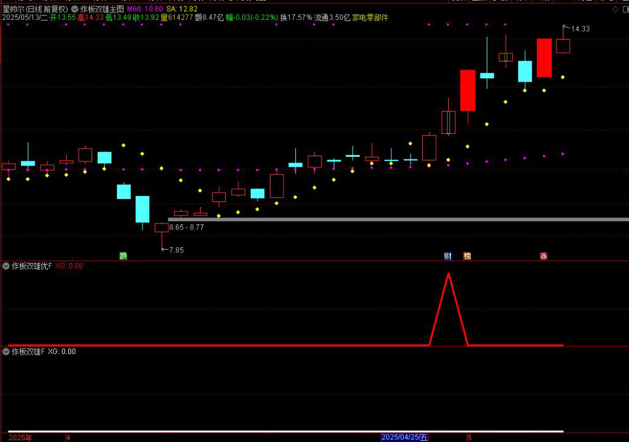629x442 pixels.
Task: Open the 炸板双雄优F indicator dropdown arrow
Action: 7,266
